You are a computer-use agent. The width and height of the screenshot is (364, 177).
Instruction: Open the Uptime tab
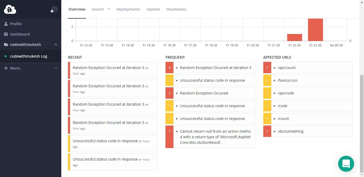coord(153,9)
